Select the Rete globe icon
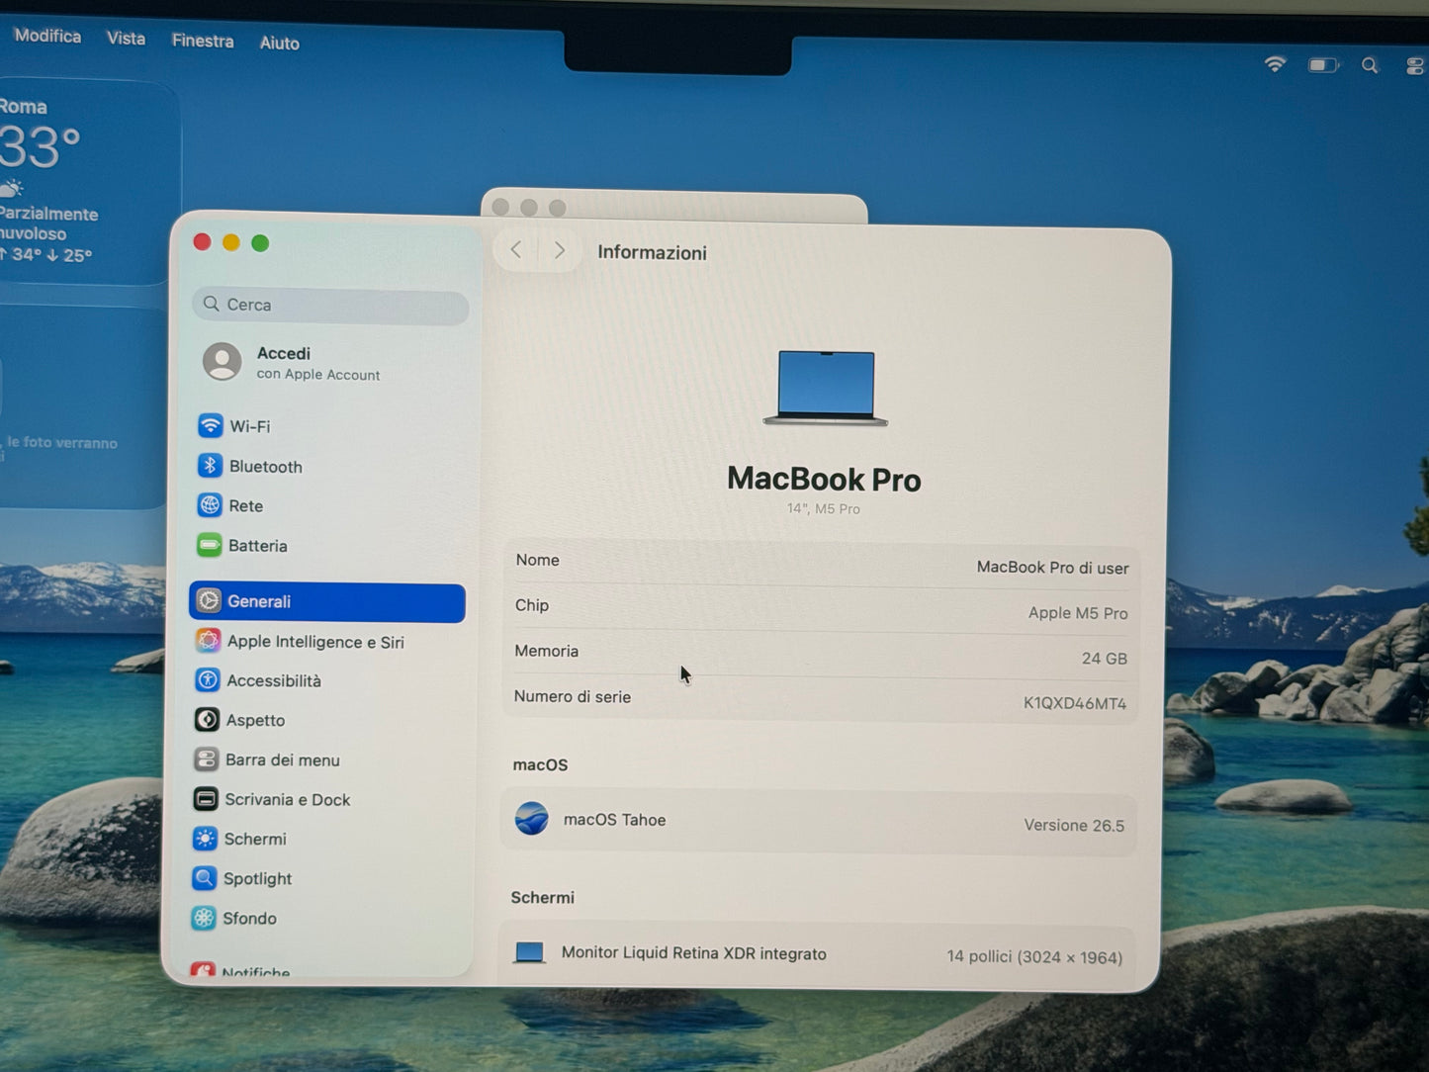This screenshot has height=1072, width=1429. point(210,505)
